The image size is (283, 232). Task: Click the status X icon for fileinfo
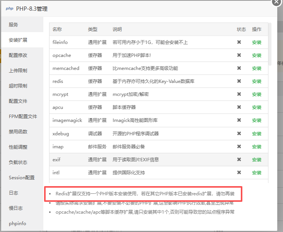tap(239, 42)
